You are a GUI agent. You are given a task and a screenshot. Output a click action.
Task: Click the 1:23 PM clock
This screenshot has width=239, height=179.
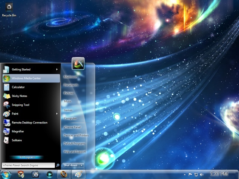pos(219,174)
